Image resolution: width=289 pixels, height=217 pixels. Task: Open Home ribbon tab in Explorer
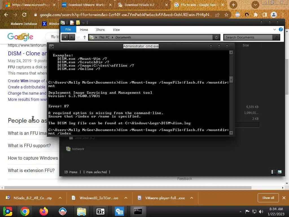coord(84,29)
